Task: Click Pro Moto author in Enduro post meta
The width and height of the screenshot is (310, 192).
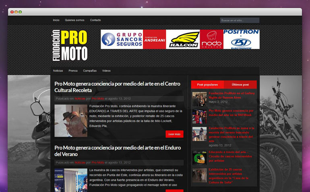Action: pos(98,162)
